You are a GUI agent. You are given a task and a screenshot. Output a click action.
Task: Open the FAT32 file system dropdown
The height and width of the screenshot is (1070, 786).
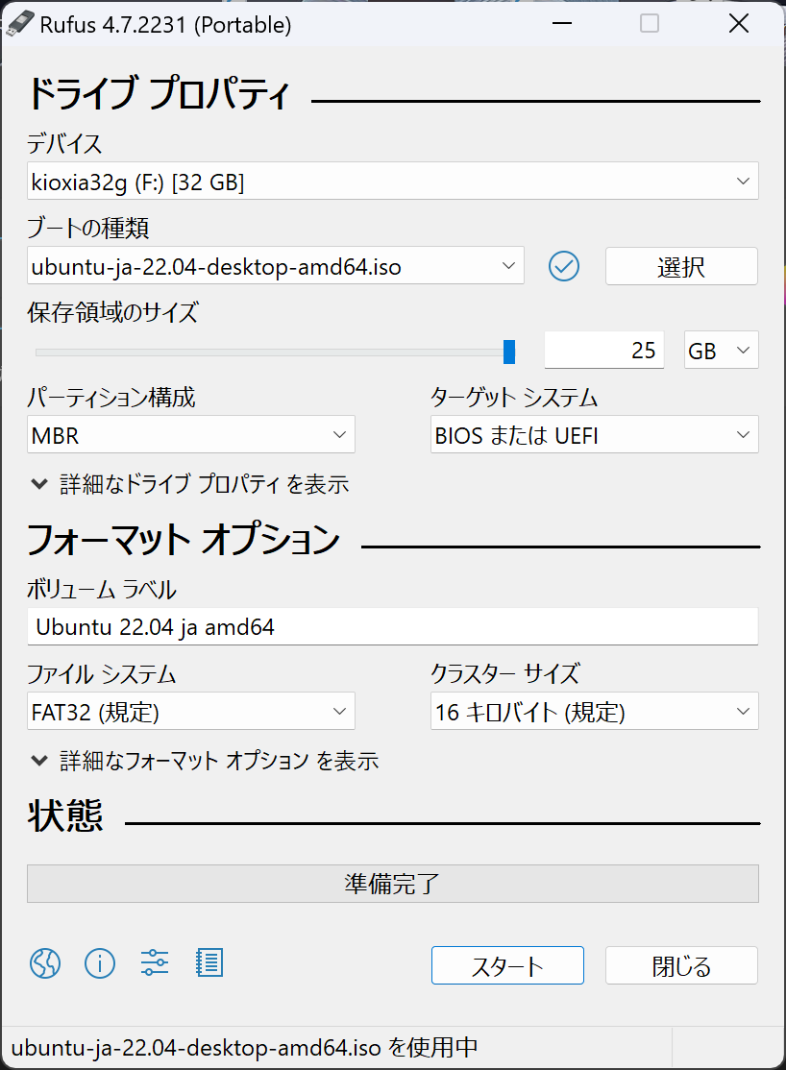[190, 712]
